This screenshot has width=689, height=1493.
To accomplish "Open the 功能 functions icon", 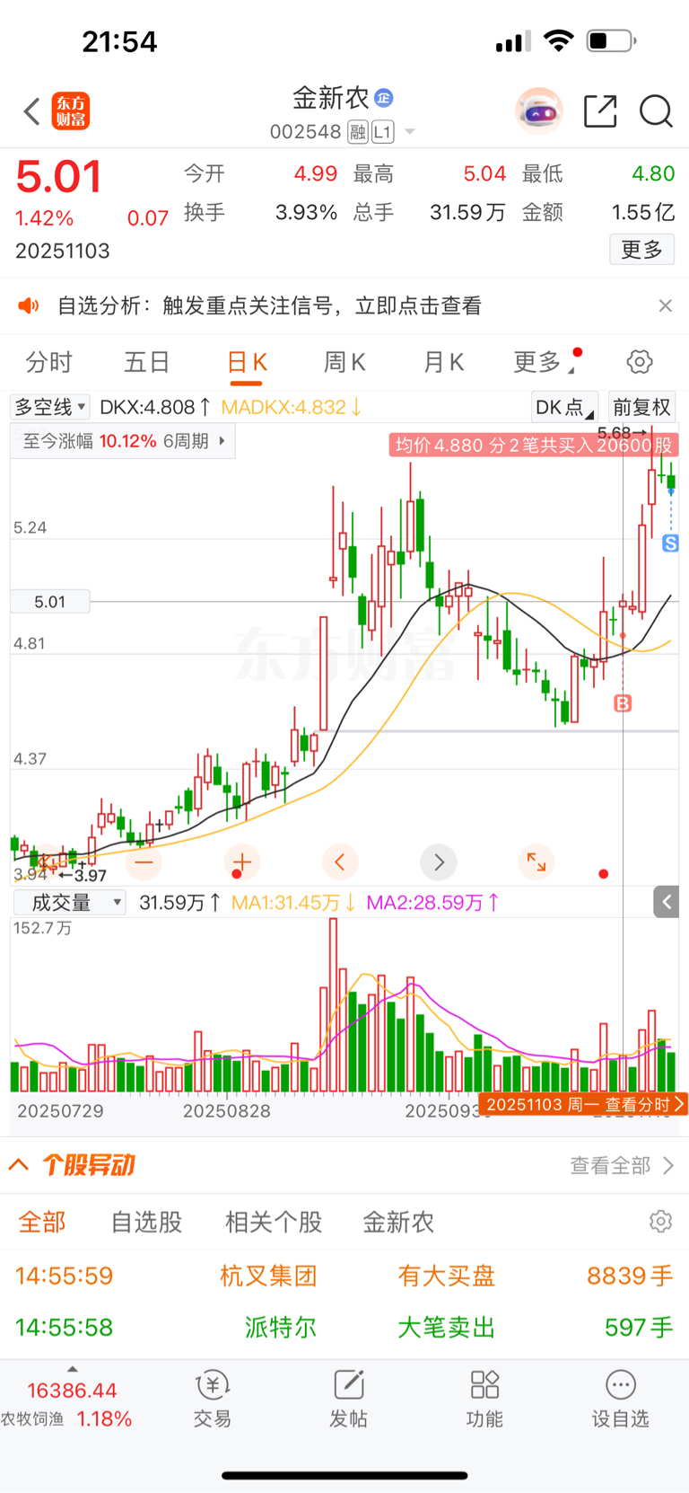I will [484, 1400].
